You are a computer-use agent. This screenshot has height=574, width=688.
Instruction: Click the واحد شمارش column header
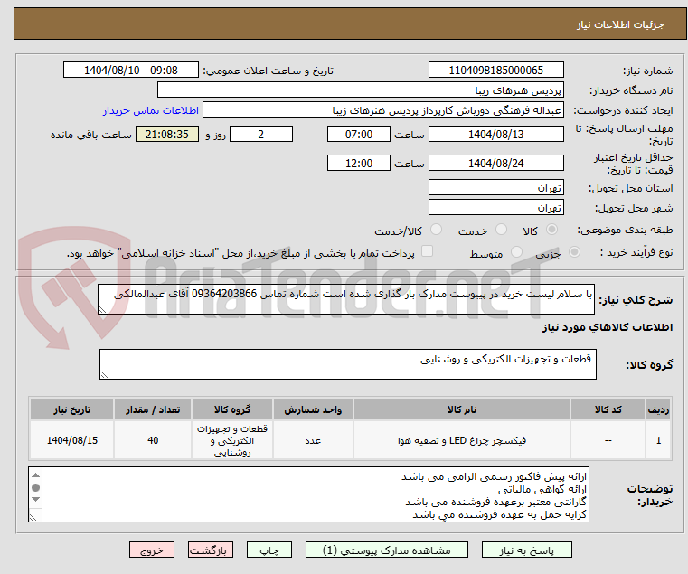[313, 409]
